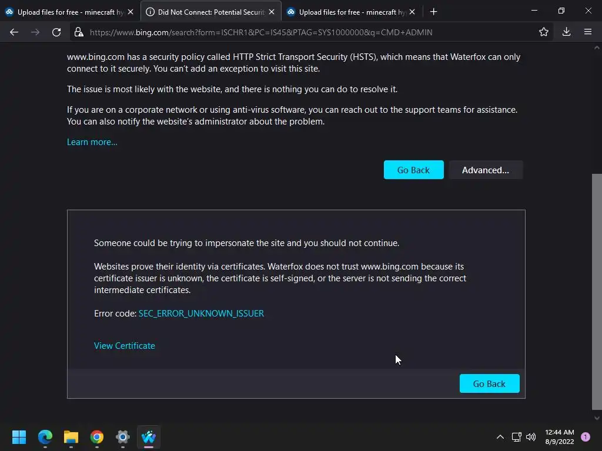Screen dimensions: 602x451
Task: Click Go Back in the advanced panel
Action: 489,383
